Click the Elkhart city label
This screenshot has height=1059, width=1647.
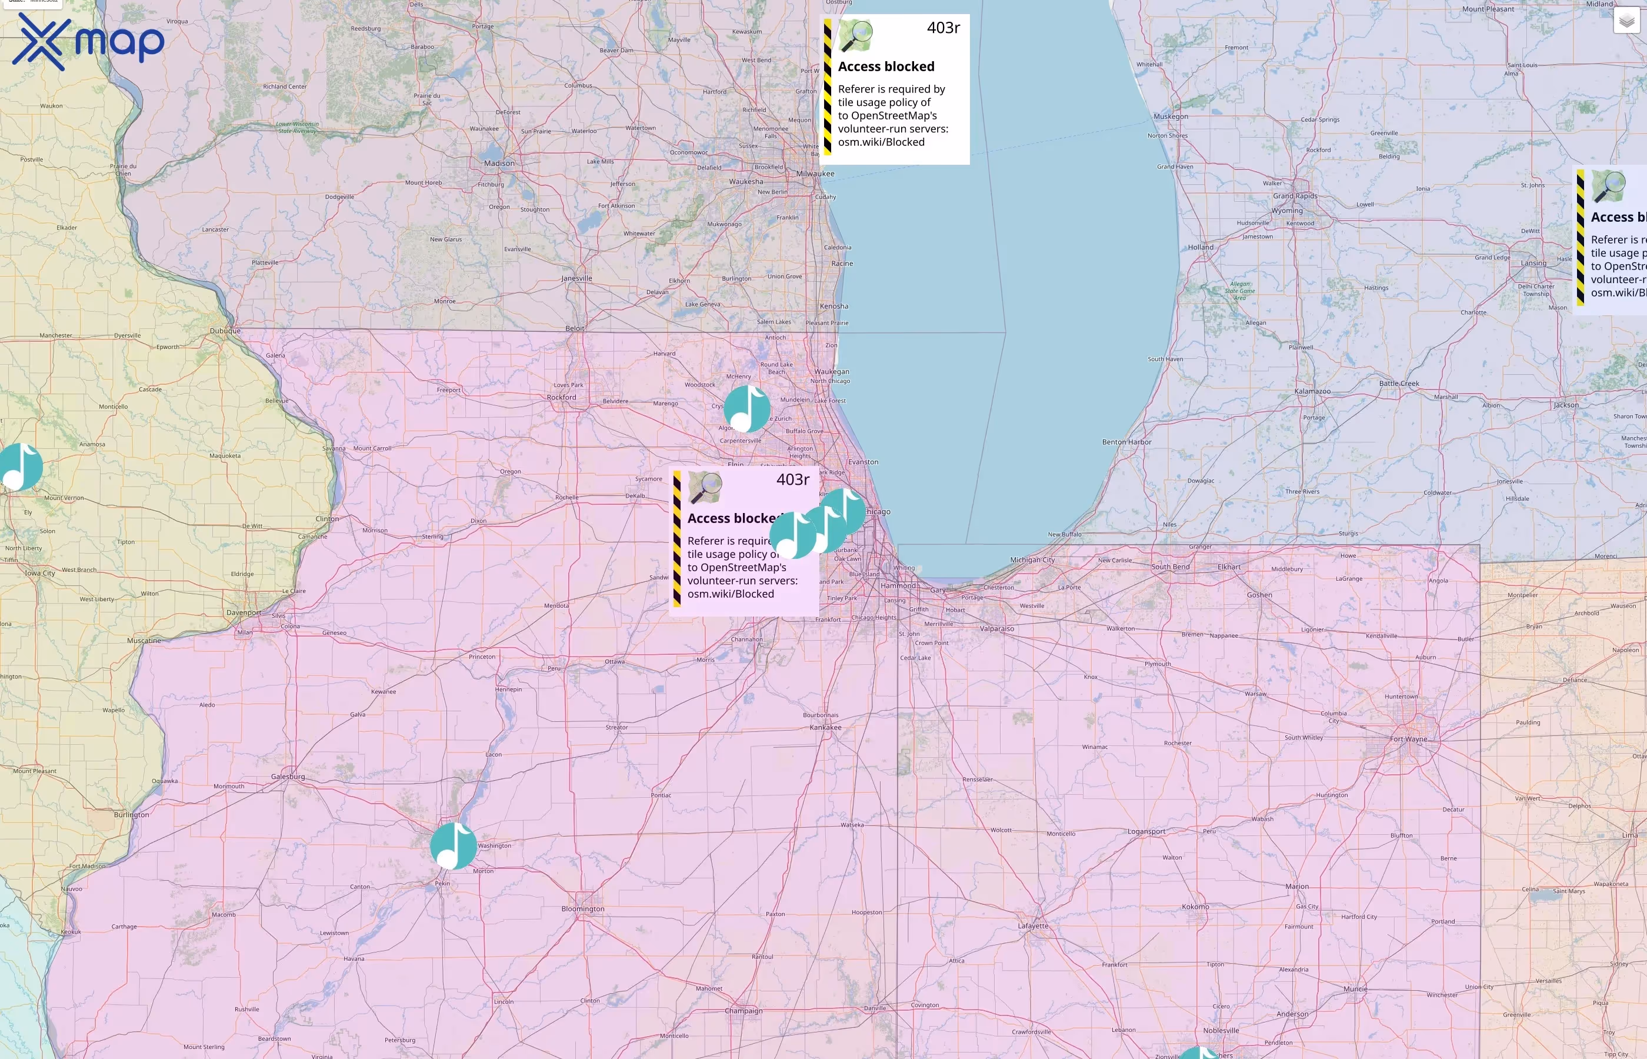pyautogui.click(x=1229, y=567)
